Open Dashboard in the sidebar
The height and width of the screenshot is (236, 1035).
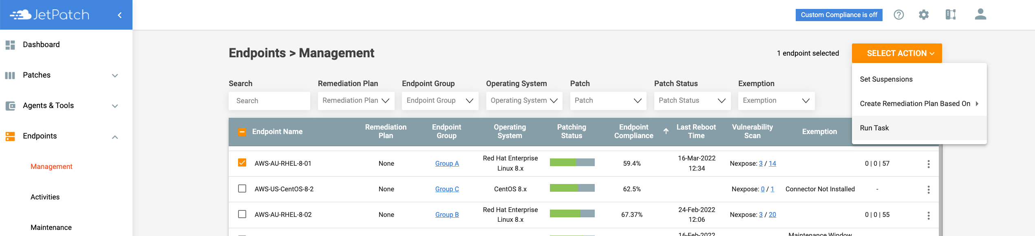(41, 45)
